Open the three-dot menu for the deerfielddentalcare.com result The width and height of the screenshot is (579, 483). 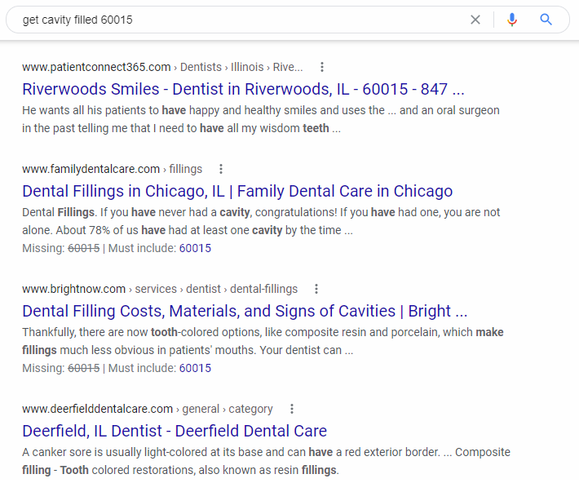pos(292,409)
